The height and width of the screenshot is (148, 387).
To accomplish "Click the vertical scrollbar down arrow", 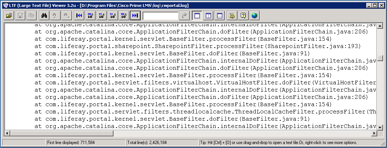I will tap(380, 127).
